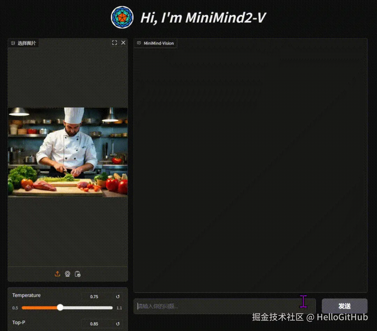Click the 发送 send button
The width and height of the screenshot is (377, 331).
[344, 306]
